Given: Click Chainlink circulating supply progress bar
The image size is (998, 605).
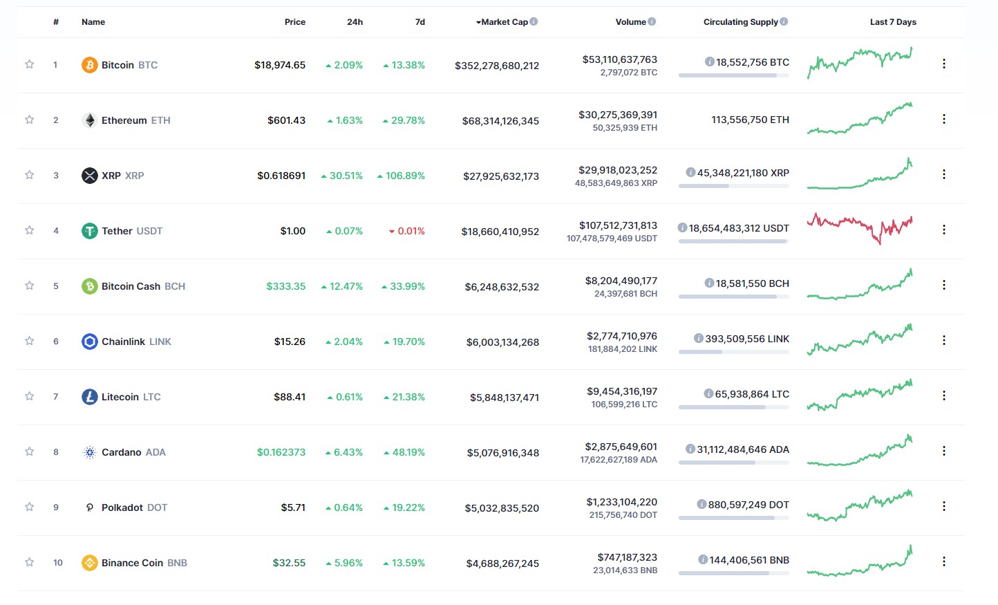Looking at the screenshot, I should click(x=734, y=352).
